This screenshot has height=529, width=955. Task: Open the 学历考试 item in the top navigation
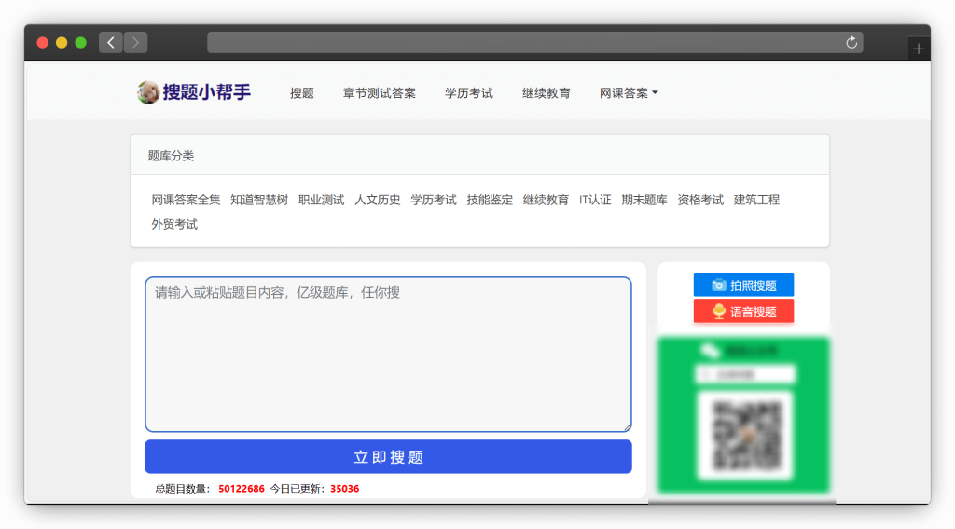coord(468,93)
